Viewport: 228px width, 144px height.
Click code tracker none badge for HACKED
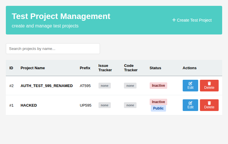(x=130, y=105)
